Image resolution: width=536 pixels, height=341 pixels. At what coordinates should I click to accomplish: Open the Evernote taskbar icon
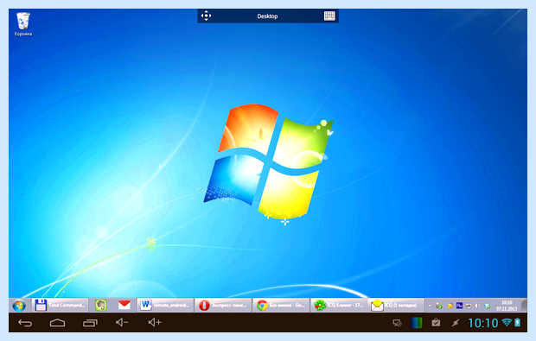(100, 305)
